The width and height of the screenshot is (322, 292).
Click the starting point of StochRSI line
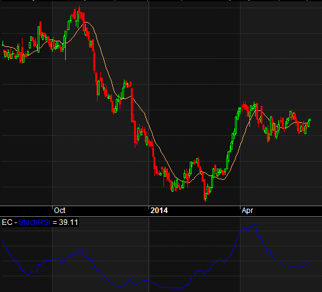point(3,240)
